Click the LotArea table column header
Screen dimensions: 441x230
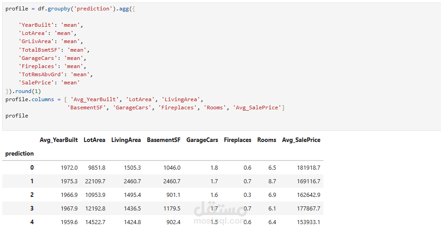pos(94,140)
